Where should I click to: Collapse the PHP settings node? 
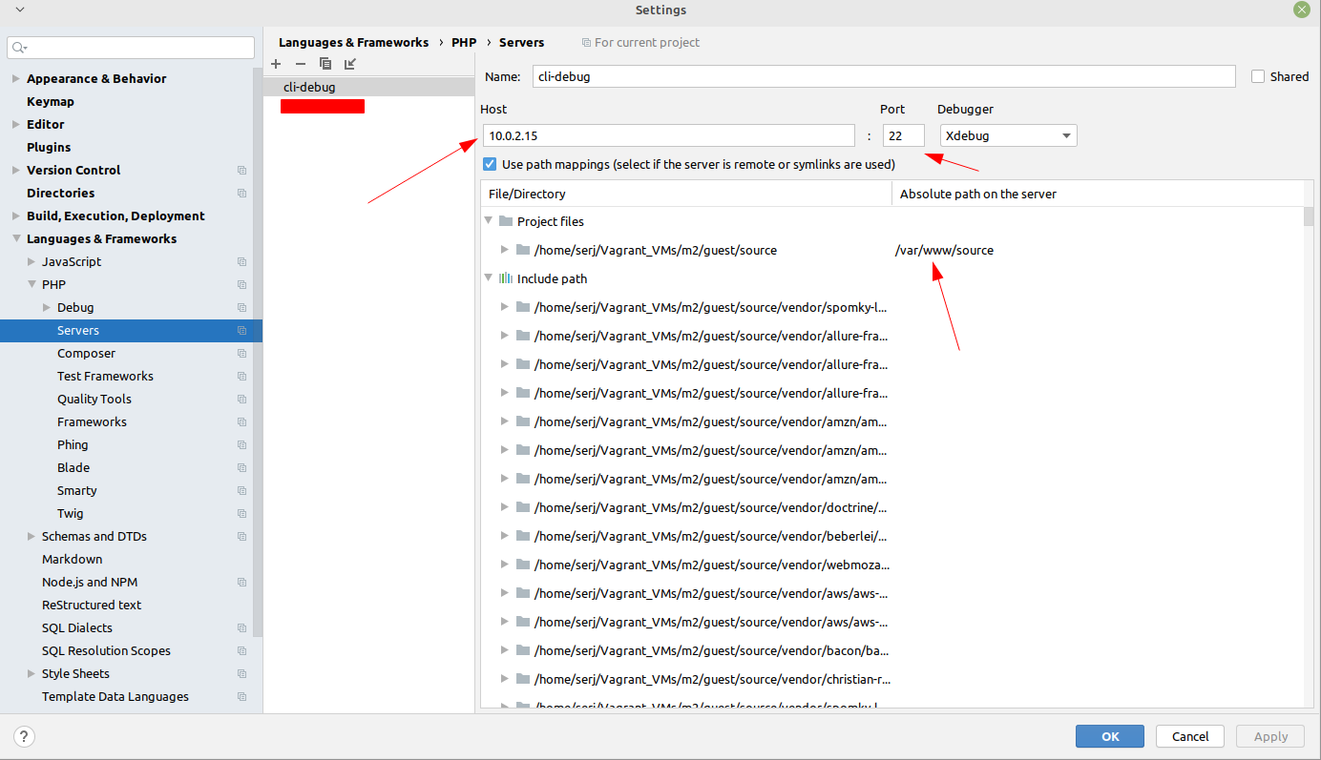31,285
